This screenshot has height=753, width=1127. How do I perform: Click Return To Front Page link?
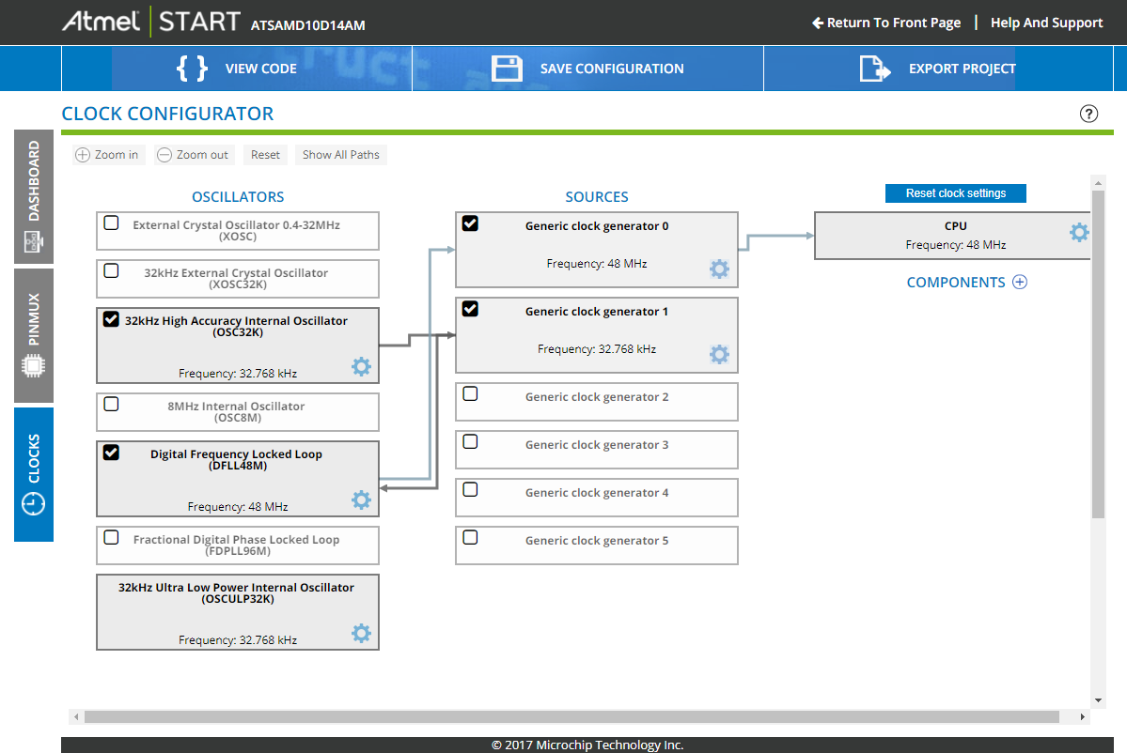click(x=886, y=23)
